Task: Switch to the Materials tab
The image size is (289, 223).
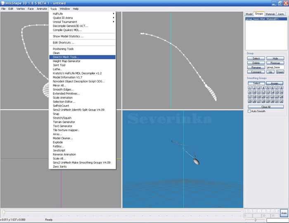Action: (x=270, y=14)
